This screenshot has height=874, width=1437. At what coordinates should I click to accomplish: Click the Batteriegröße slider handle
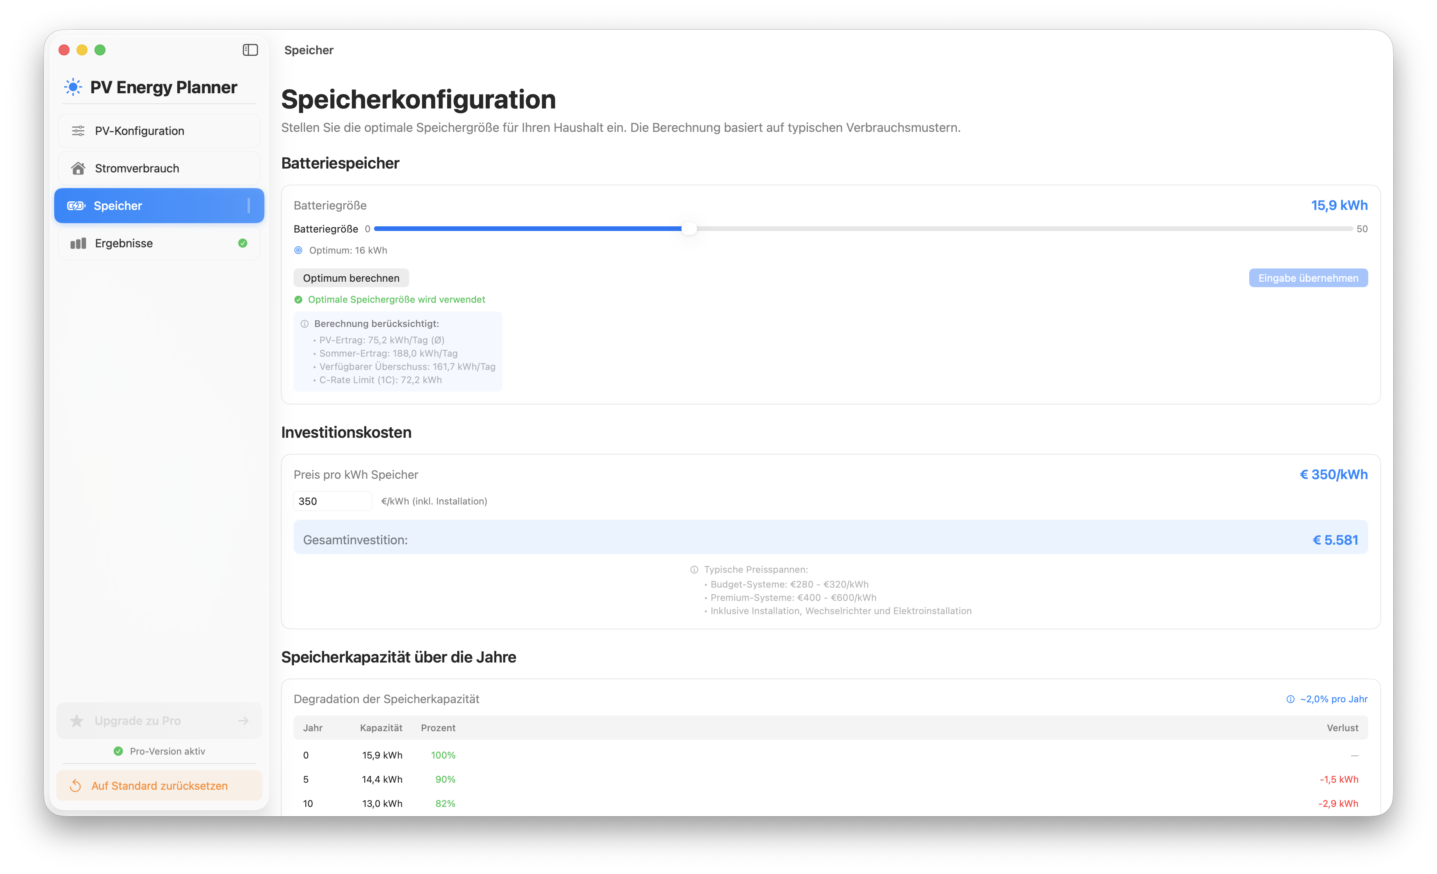[689, 229]
